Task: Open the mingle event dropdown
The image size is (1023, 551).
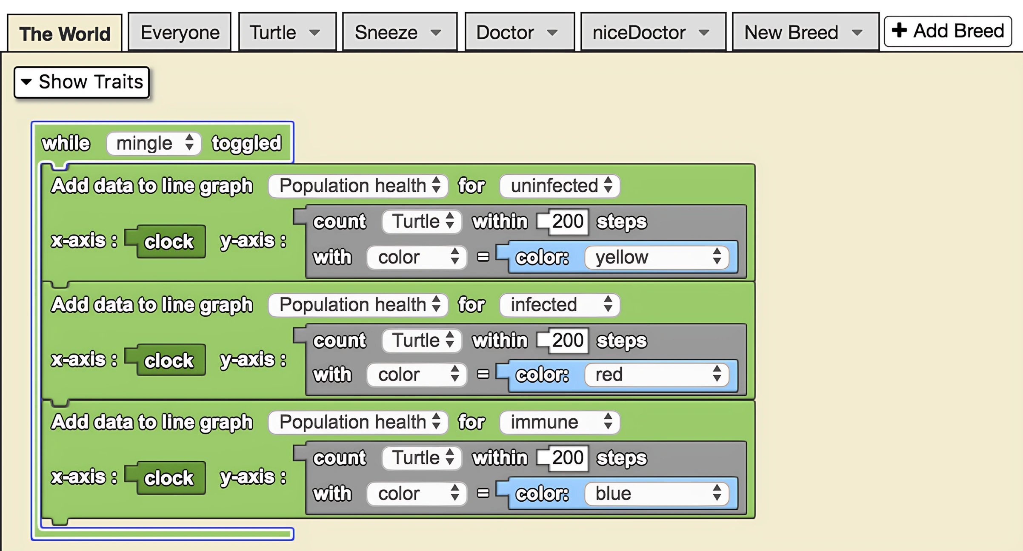Action: coord(153,143)
